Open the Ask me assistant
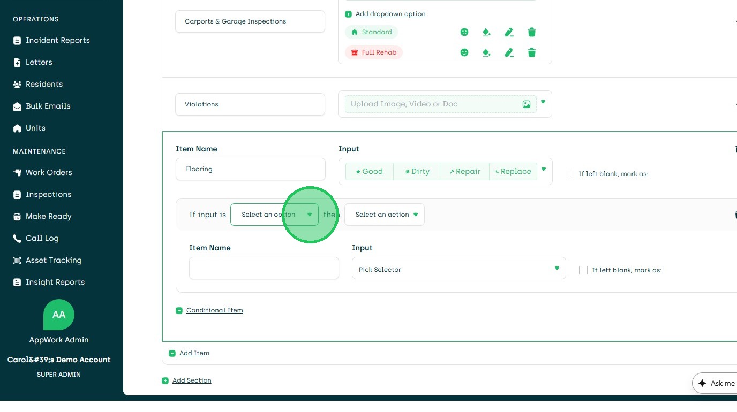The height and width of the screenshot is (412, 737). pyautogui.click(x=715, y=383)
